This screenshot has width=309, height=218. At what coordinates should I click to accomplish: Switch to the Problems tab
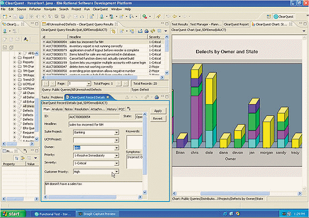(57, 97)
